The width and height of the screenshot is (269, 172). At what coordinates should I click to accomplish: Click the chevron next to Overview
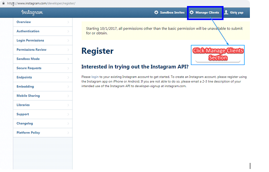(x=68, y=22)
